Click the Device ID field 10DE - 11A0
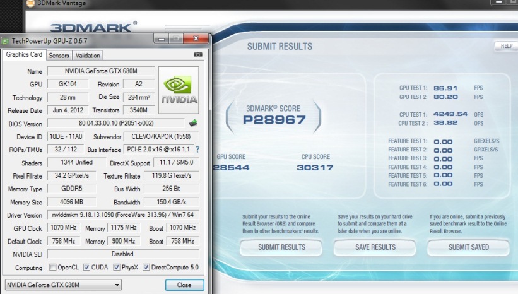Image resolution: width=518 pixels, height=294 pixels. 66,136
